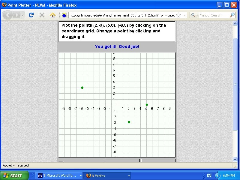Go to the browser home page
The width and height of the screenshot is (240, 180).
(52, 15)
